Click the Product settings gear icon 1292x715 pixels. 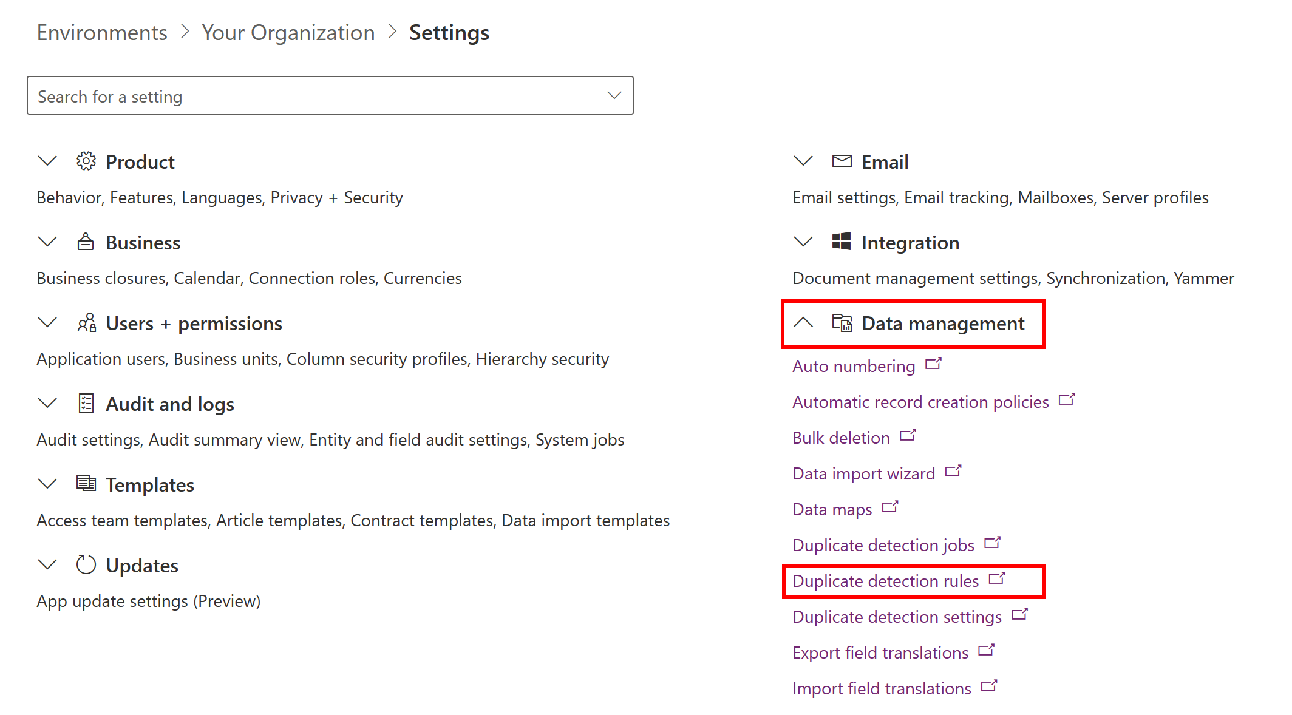pos(86,161)
